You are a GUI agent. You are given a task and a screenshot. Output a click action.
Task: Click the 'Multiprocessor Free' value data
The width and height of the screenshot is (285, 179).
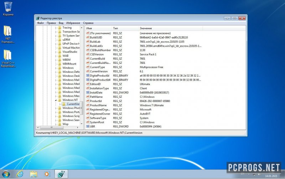pyautogui.click(x=151, y=67)
